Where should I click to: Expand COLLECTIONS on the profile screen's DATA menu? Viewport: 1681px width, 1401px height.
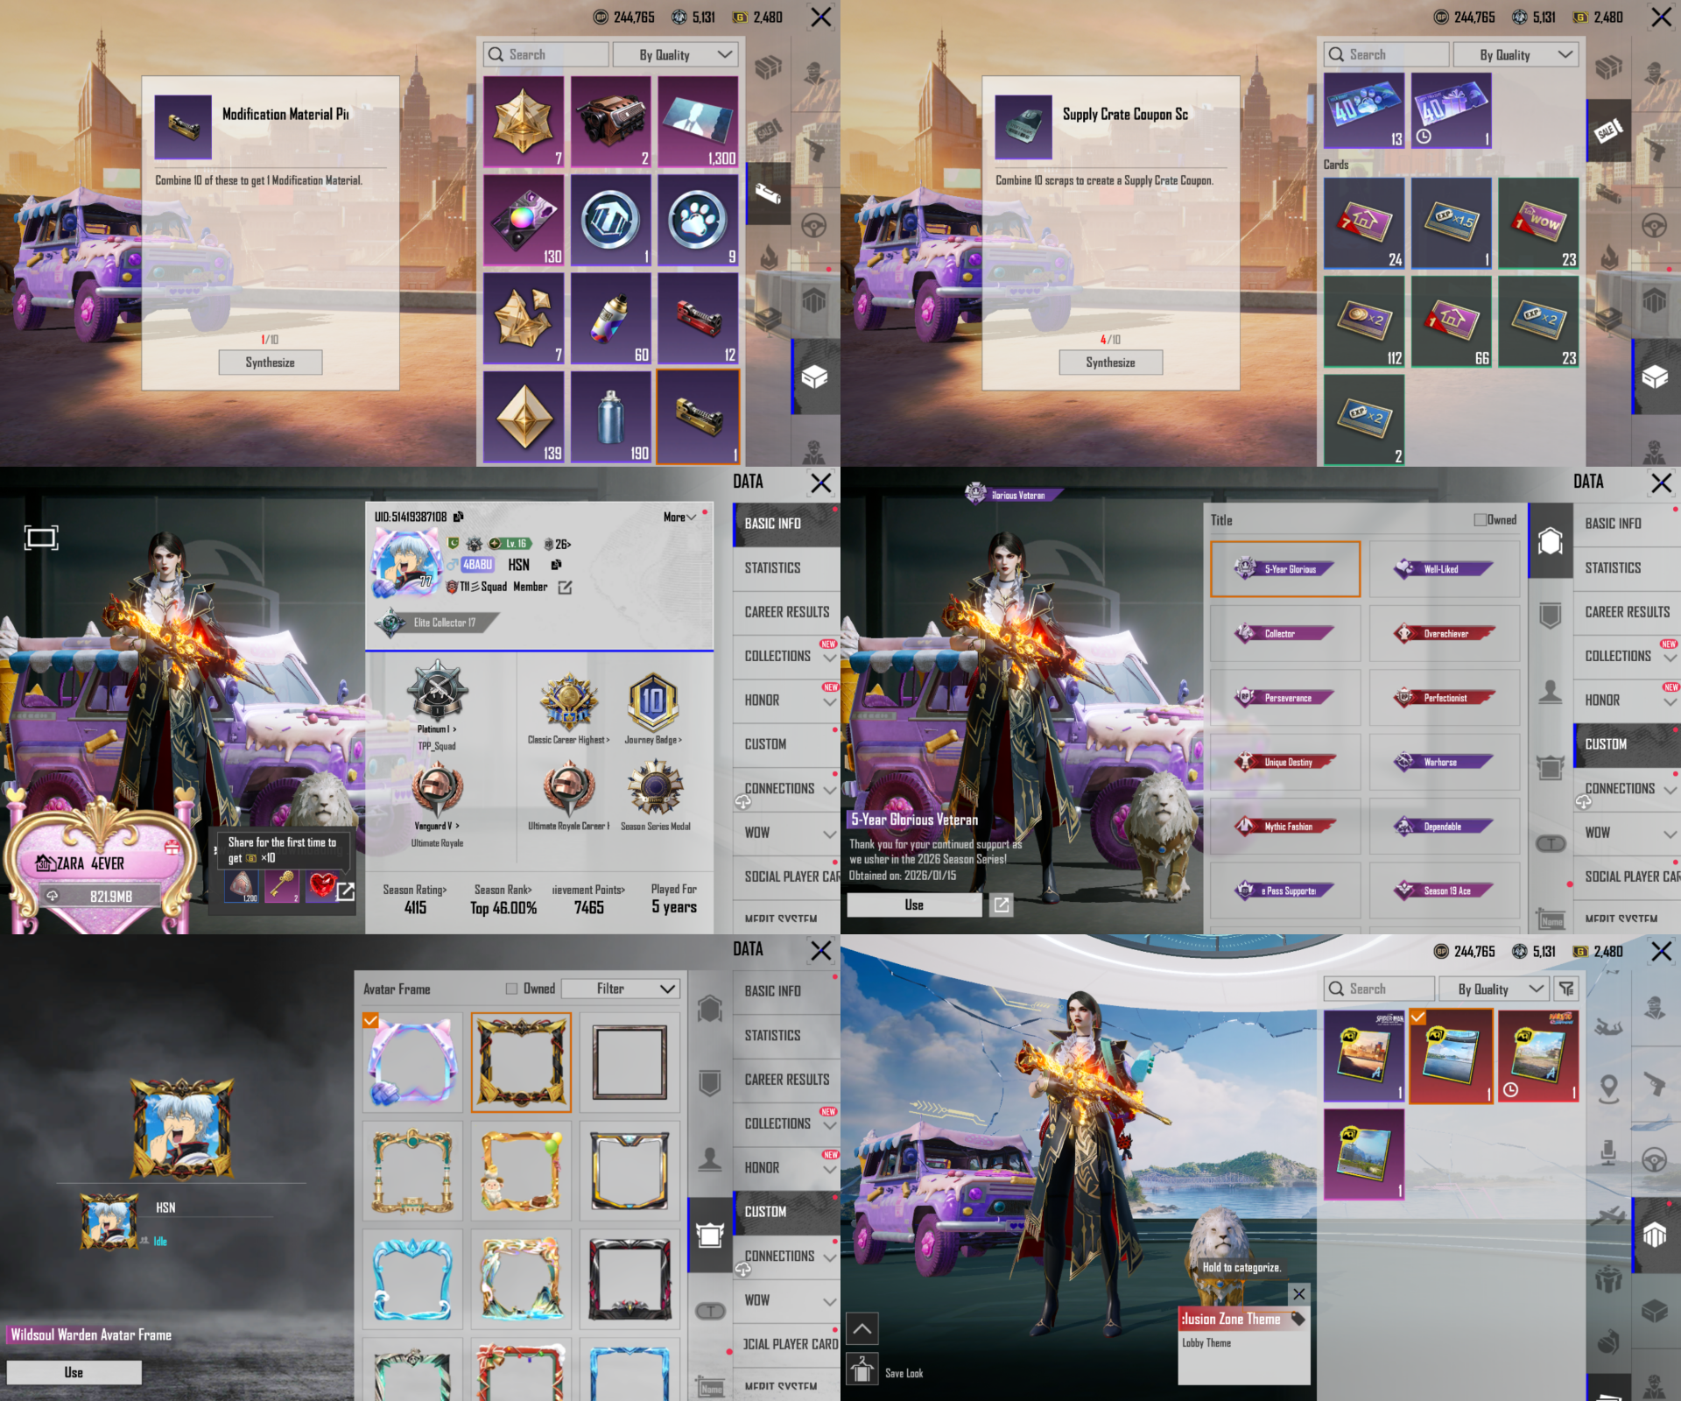point(786,656)
